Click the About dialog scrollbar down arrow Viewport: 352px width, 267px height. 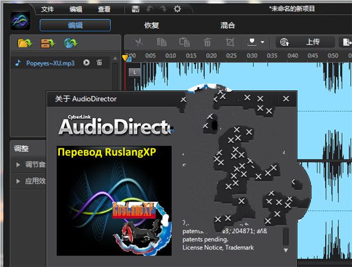286,250
